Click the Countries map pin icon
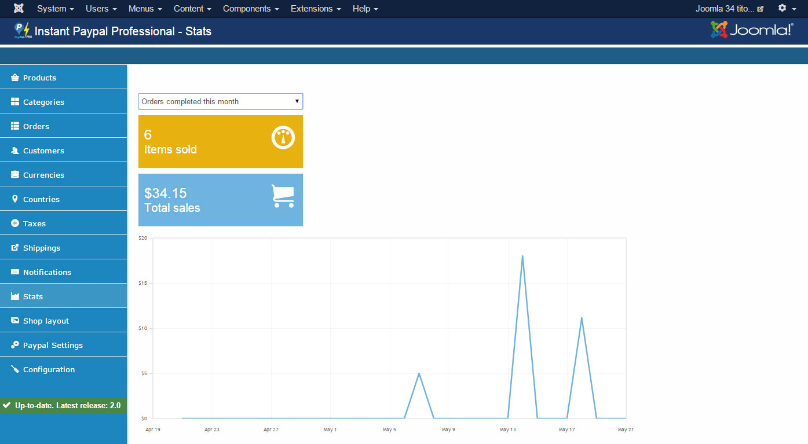Screen dimensions: 808x444 (15, 199)
